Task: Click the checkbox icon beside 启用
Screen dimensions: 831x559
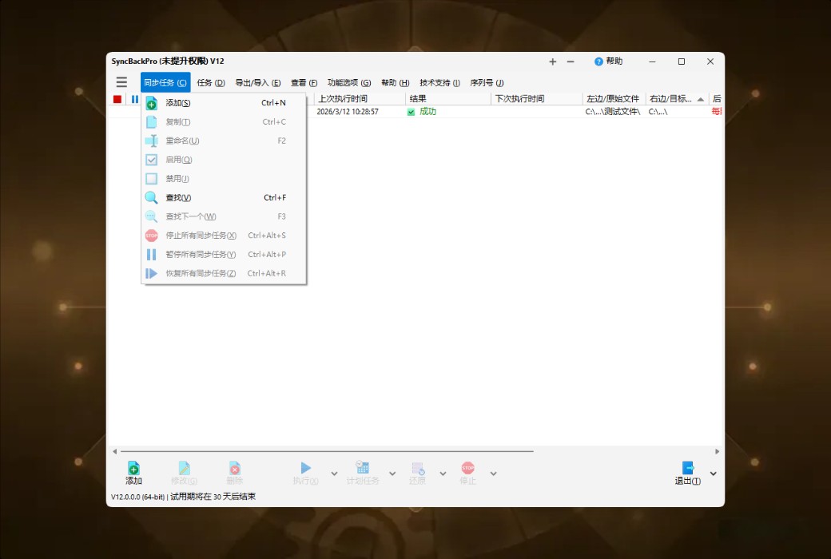Action: 152,159
